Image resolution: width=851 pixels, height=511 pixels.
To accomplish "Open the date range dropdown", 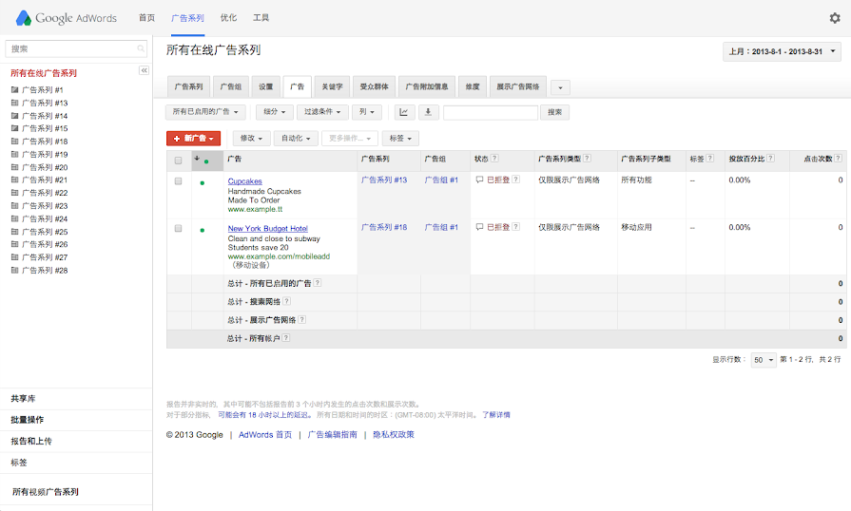I will (x=783, y=52).
